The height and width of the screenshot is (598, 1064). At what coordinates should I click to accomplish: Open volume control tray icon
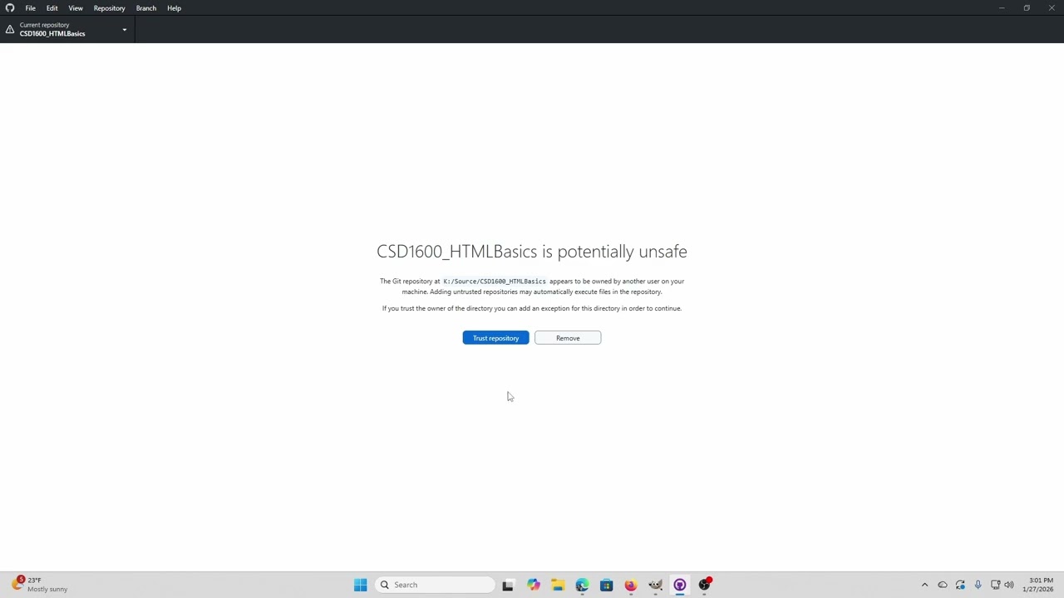[1009, 585]
